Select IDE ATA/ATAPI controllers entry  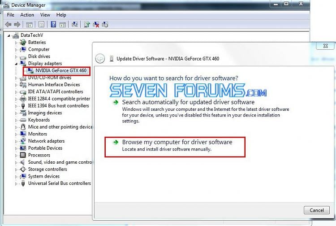click(x=56, y=91)
